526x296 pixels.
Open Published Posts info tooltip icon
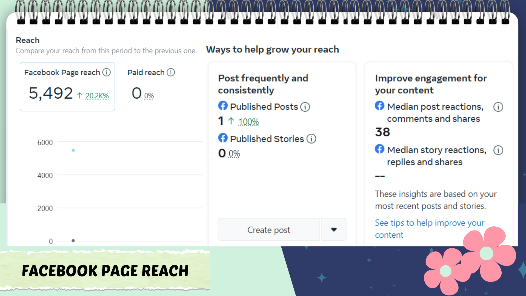point(305,107)
